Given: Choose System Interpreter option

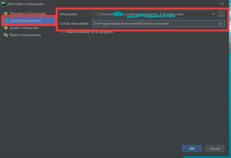Looking at the screenshot, I should click(24, 28).
